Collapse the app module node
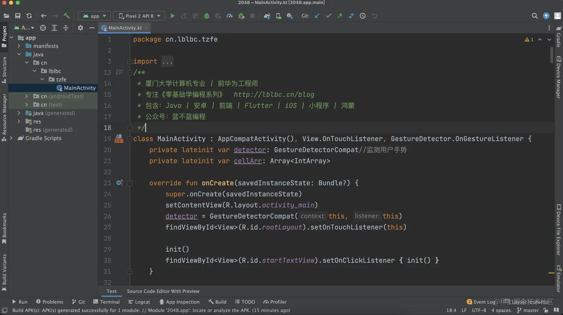The width and height of the screenshot is (563, 315). (x=12, y=38)
